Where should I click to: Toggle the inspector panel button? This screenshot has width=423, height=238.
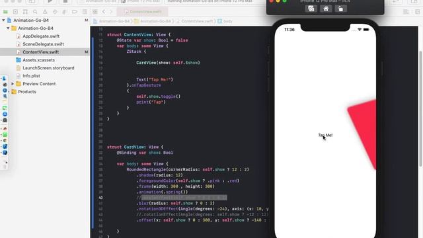(414, 1)
